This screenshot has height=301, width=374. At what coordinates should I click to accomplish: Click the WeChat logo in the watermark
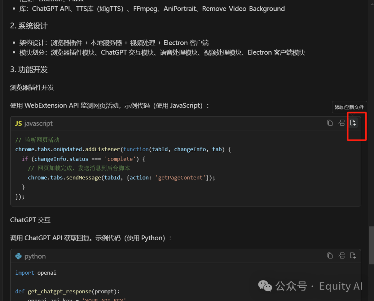[265, 286]
